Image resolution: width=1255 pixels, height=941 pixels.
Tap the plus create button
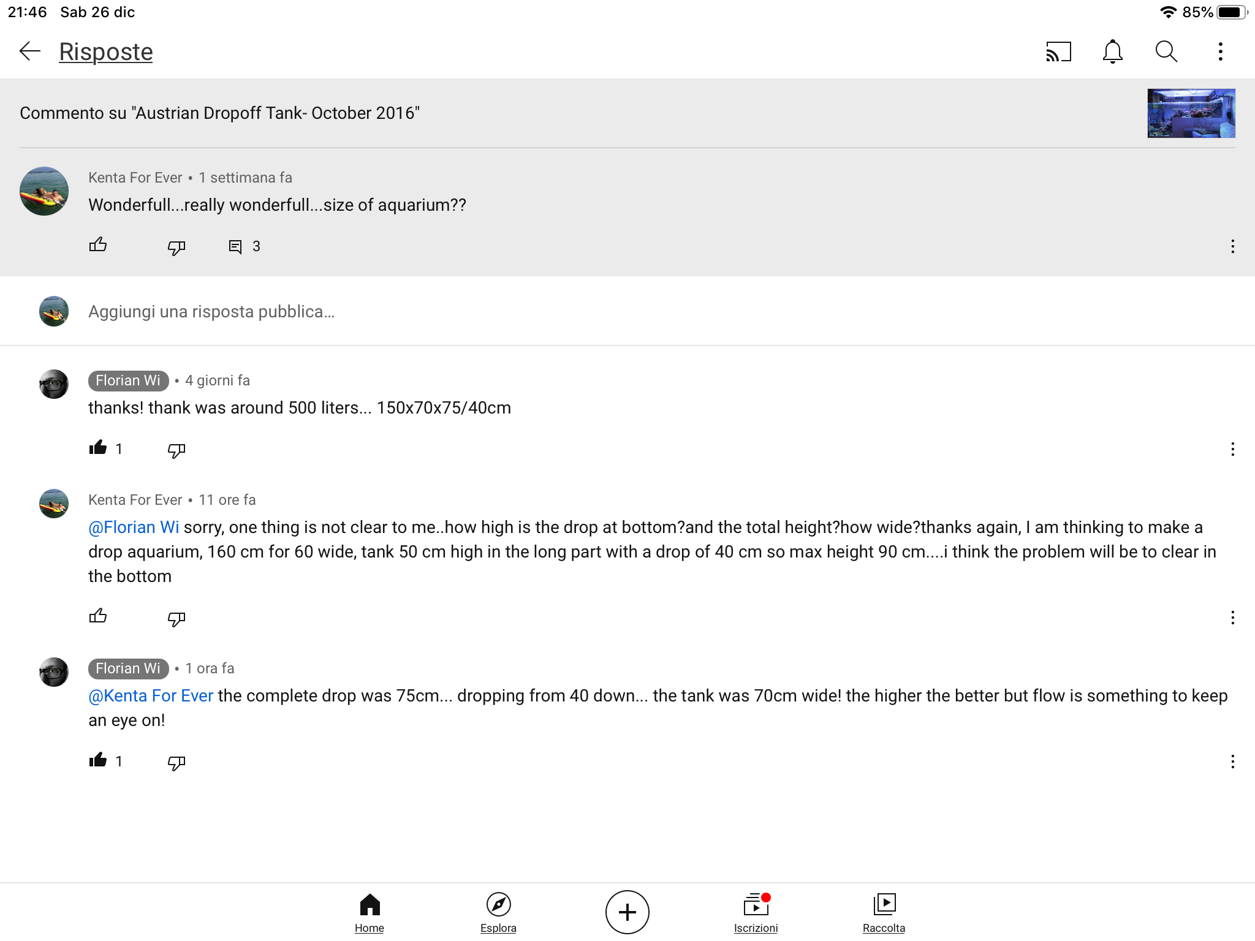(627, 912)
